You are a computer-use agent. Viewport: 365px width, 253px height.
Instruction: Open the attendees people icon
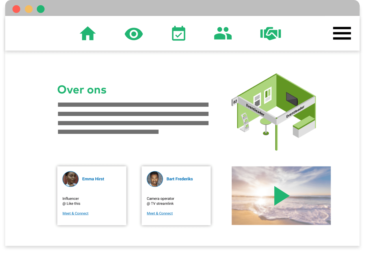point(223,33)
